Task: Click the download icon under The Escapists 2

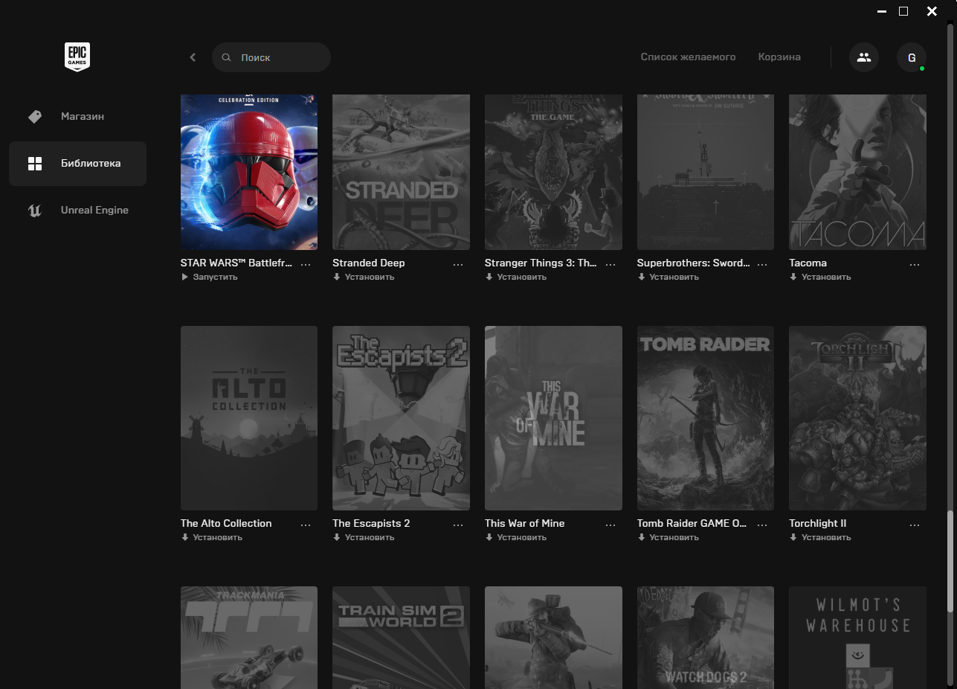Action: coord(336,537)
